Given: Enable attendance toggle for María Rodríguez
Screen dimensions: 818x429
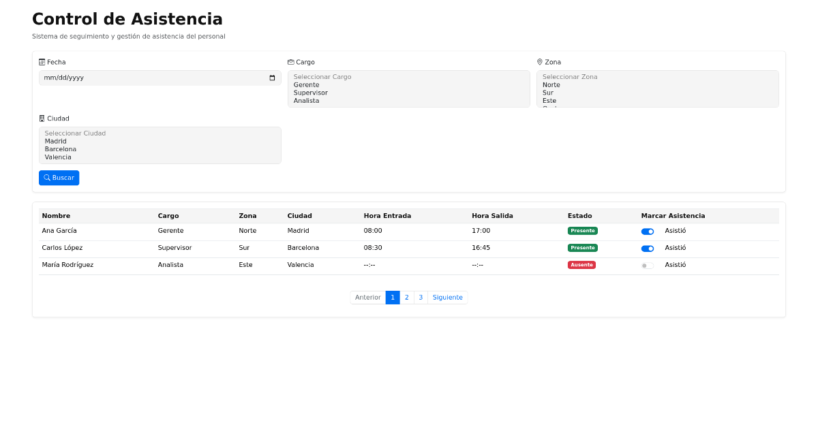Looking at the screenshot, I should (646, 265).
